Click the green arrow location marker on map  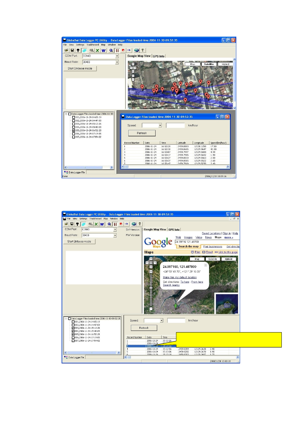tap(175, 306)
